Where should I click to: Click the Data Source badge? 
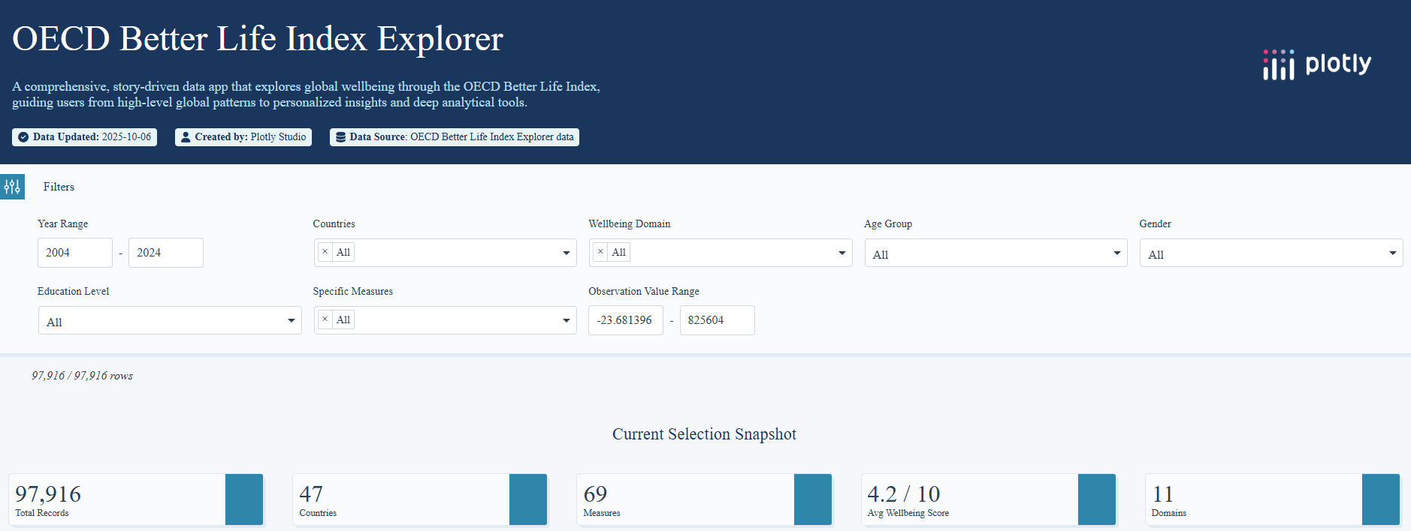pos(455,137)
